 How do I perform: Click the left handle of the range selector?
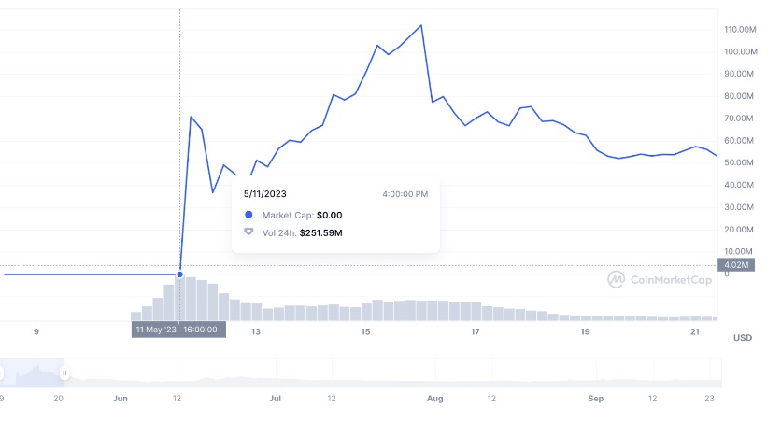(x=2, y=373)
